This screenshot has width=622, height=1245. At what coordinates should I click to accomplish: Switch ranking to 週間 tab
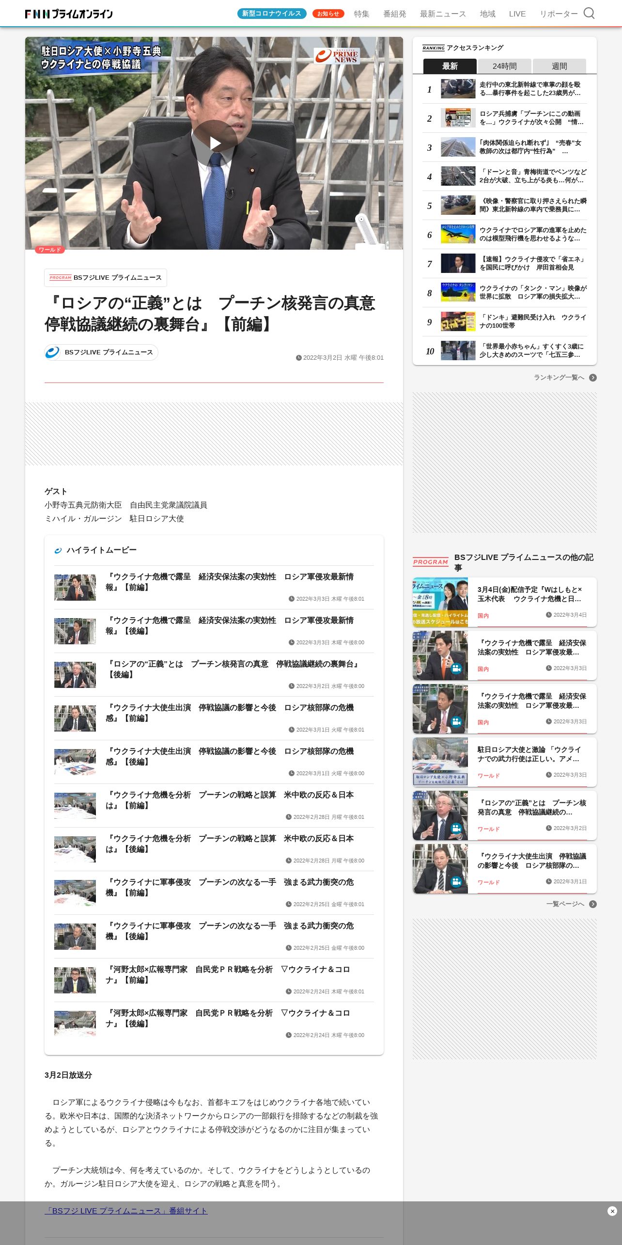coord(560,66)
